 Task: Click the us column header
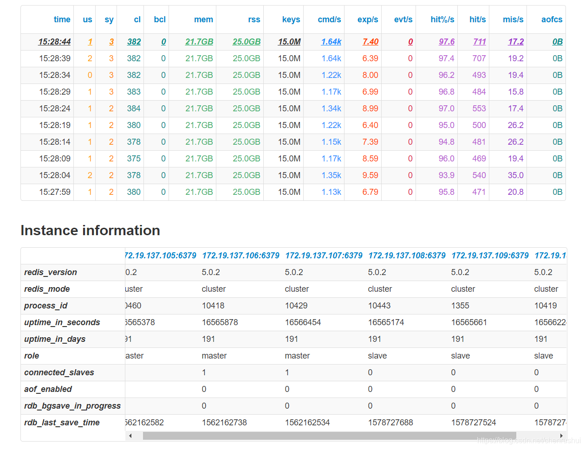point(87,19)
